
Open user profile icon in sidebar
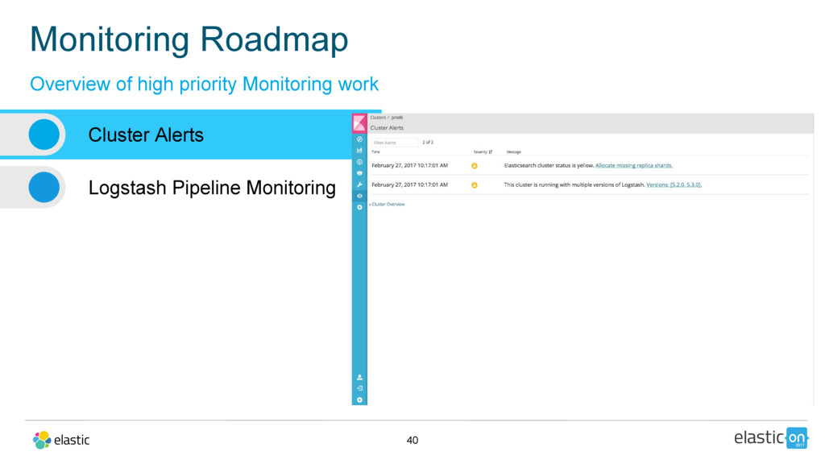tap(359, 377)
